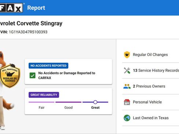Click the globe icon beside Texas
The height and width of the screenshot is (134, 179).
pyautogui.click(x=127, y=118)
